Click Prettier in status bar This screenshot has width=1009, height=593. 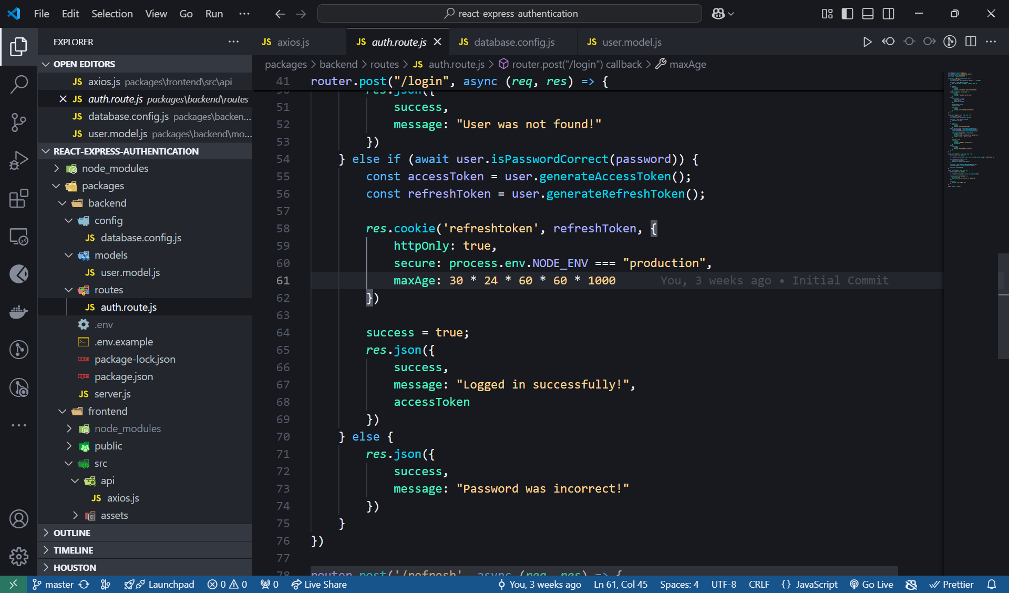point(951,584)
